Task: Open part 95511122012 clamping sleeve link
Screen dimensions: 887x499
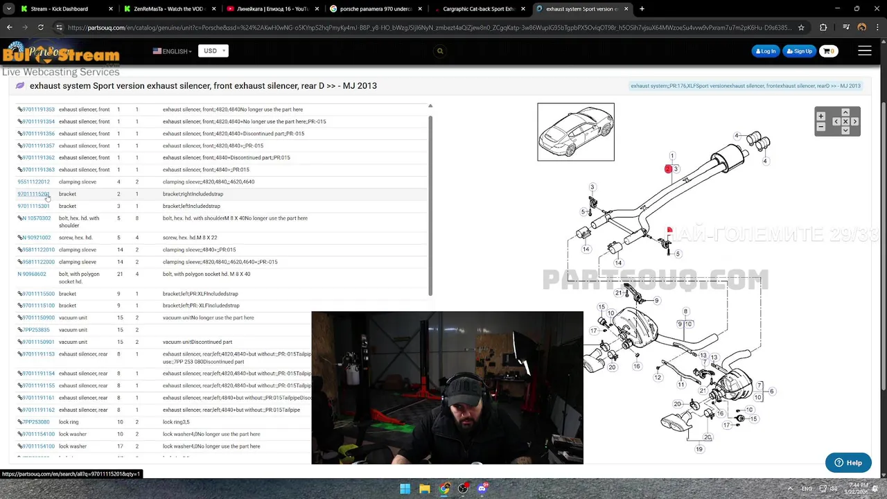Action: 33,182
